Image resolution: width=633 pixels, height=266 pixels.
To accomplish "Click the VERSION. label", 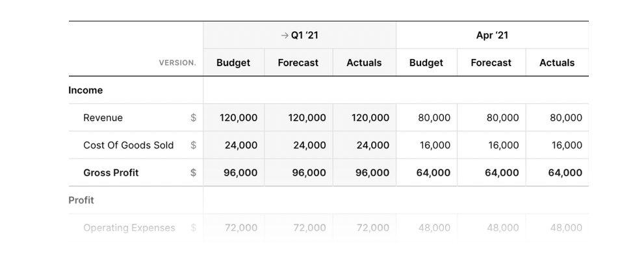I will click(177, 63).
